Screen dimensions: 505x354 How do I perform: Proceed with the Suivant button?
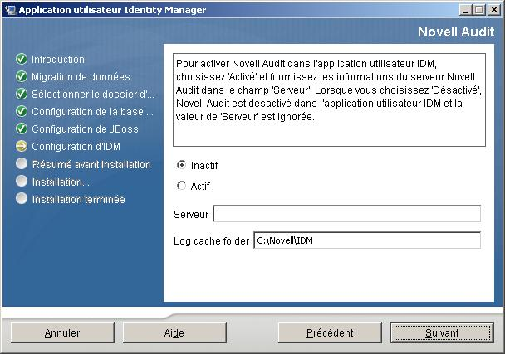click(442, 332)
